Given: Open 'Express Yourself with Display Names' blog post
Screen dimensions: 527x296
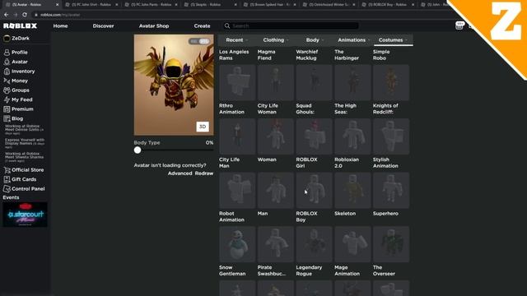Looking at the screenshot, I should click(25, 143).
